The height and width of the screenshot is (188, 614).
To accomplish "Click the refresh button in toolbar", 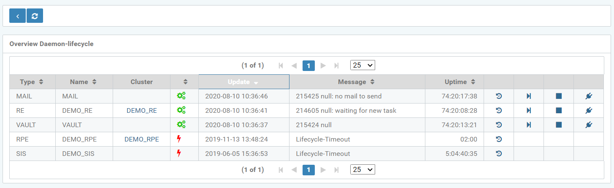I will 35,16.
